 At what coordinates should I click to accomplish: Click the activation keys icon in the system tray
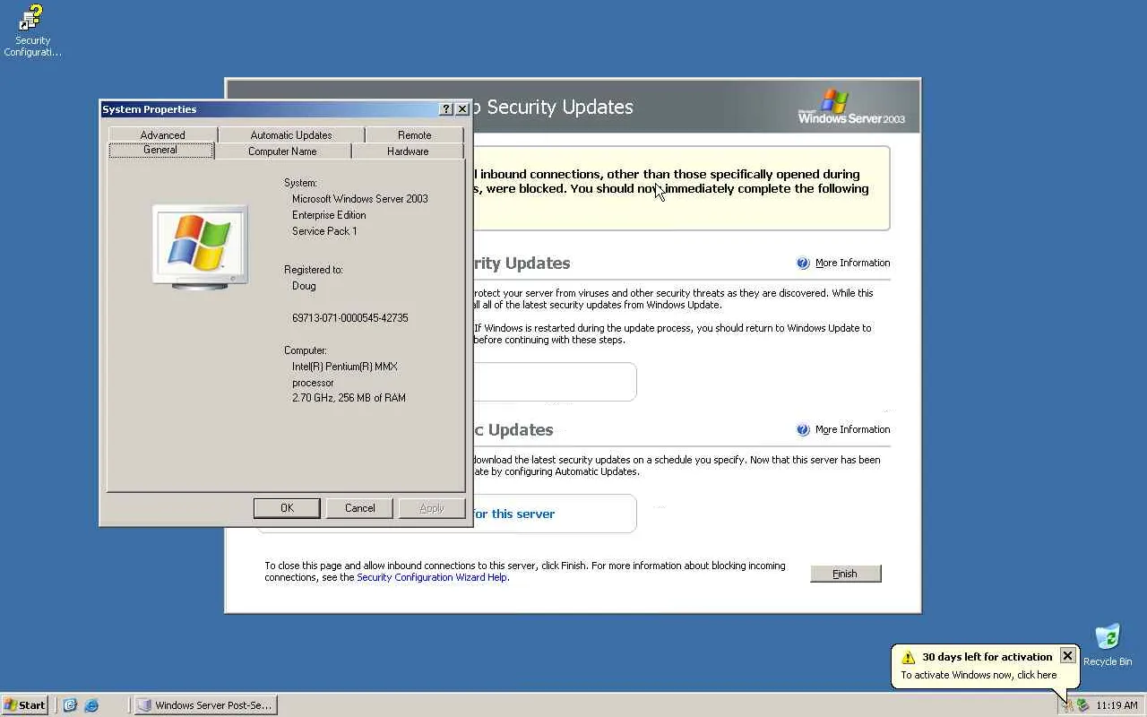[1067, 705]
